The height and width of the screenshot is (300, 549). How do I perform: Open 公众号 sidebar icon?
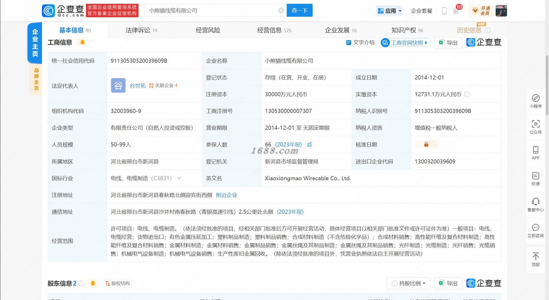tap(535, 127)
